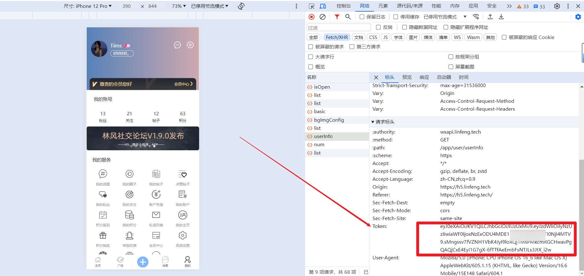Open network conditions wifi icon
Viewport: 584px width, 276px height.
click(x=476, y=17)
